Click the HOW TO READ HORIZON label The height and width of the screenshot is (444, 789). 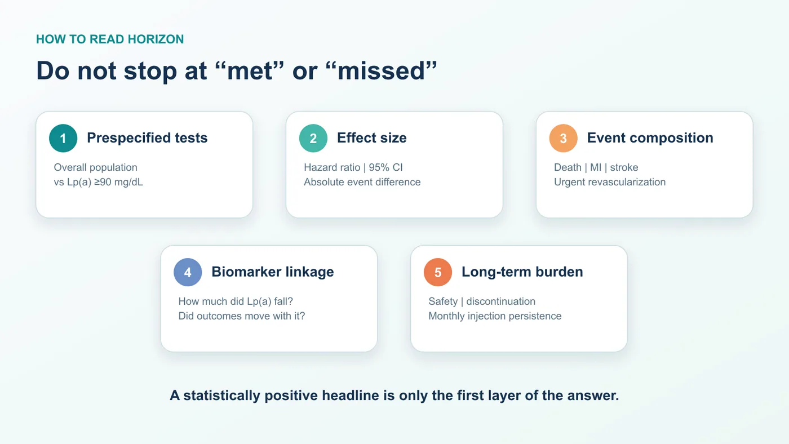[110, 39]
